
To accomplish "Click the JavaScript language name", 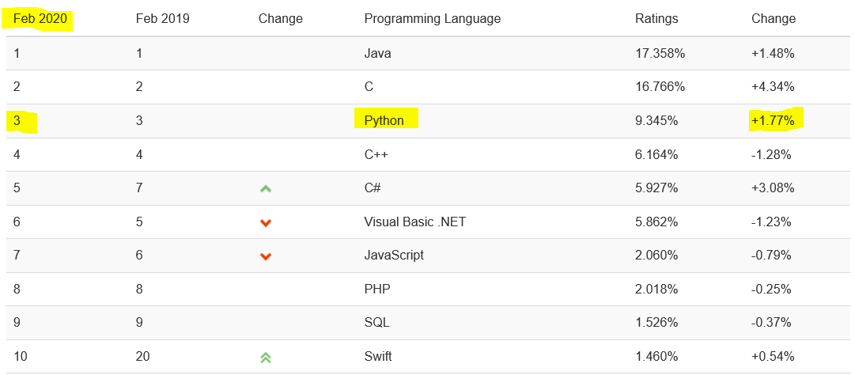I will click(394, 255).
